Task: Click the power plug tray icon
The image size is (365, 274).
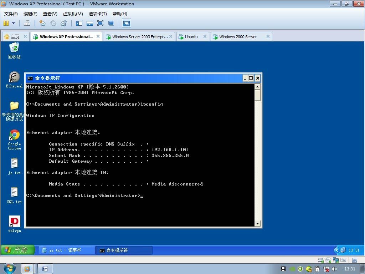Action: pyautogui.click(x=317, y=269)
